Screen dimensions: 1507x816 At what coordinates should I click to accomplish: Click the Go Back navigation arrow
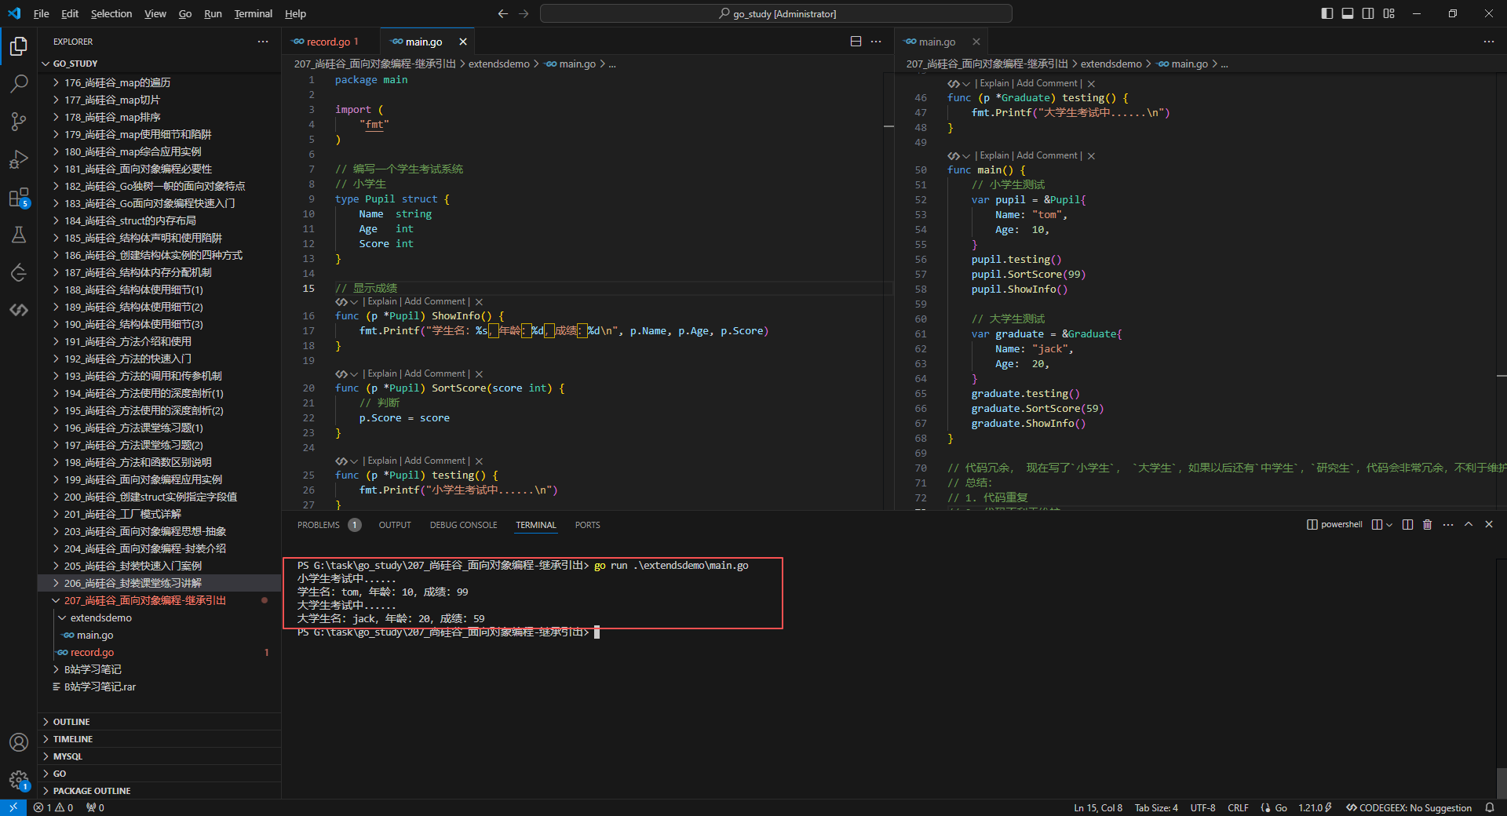[x=503, y=13]
